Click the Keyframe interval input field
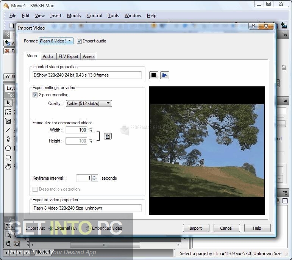This screenshot has height=260, width=292. pyautogui.click(x=84, y=178)
